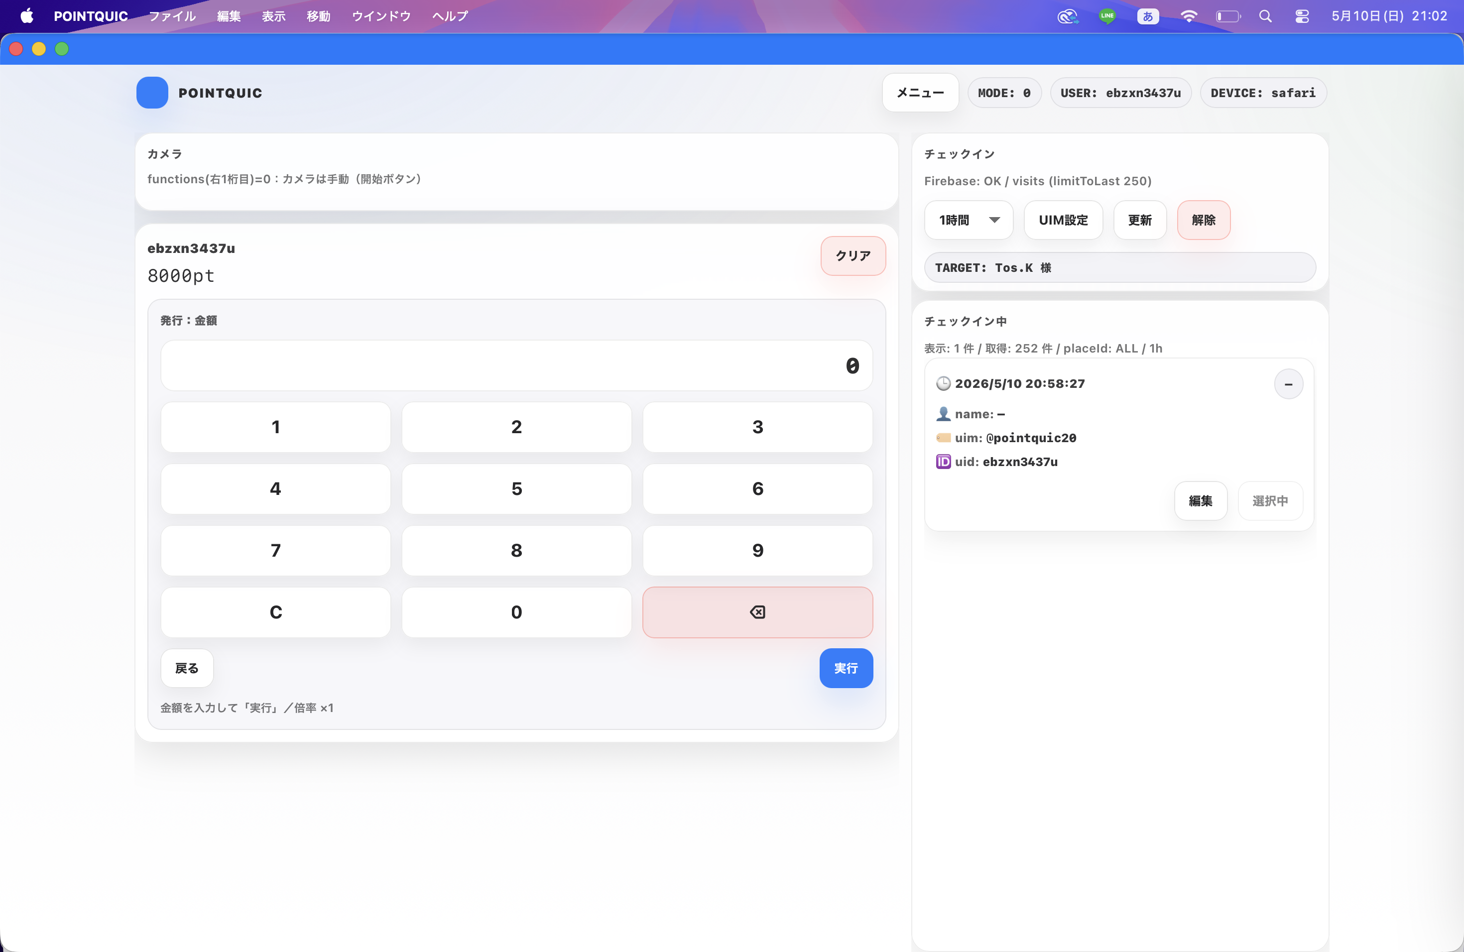The image size is (1464, 952).
Task: Click the TARGET: Tos.K 様 field
Action: pos(1120,267)
